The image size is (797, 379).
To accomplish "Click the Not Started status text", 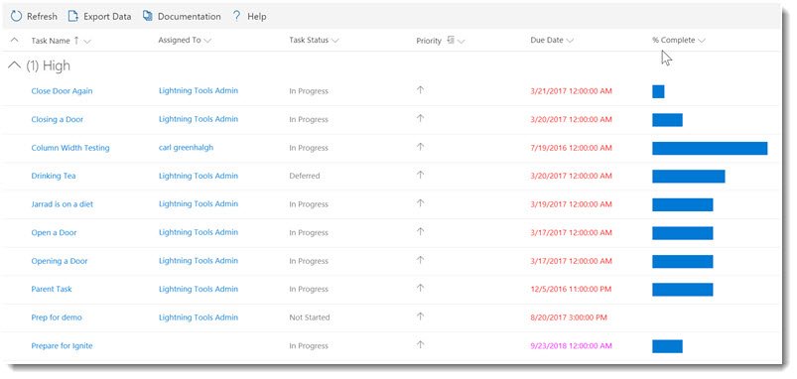I will tap(310, 317).
